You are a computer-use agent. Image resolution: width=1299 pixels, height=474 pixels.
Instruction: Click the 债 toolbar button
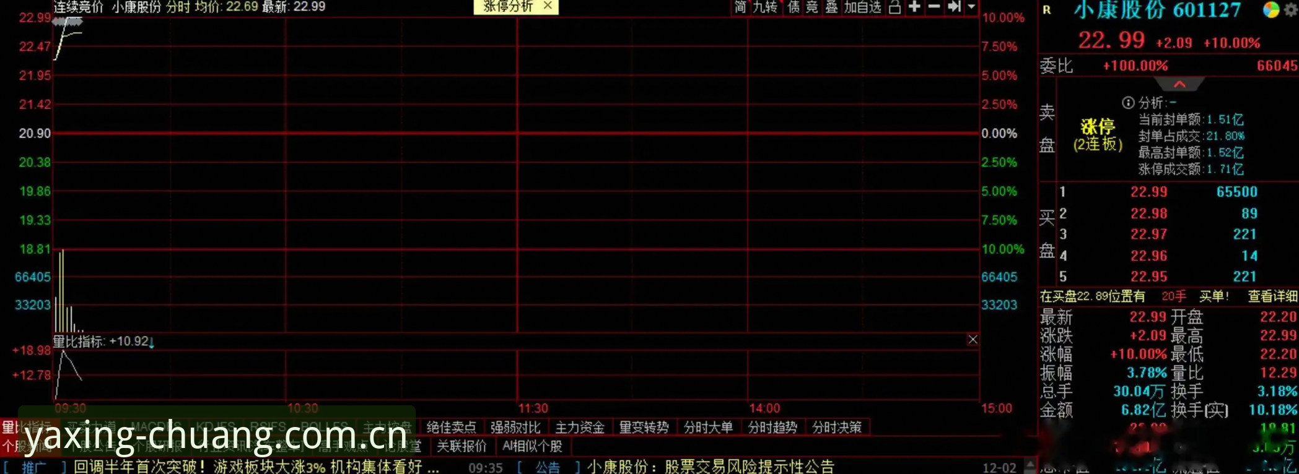(793, 7)
